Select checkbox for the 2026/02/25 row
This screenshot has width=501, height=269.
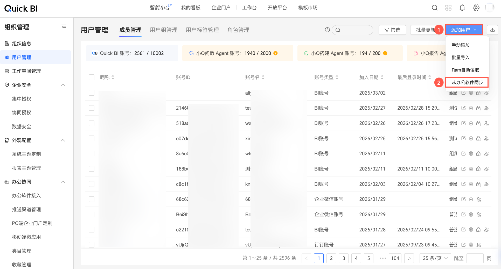(x=92, y=138)
